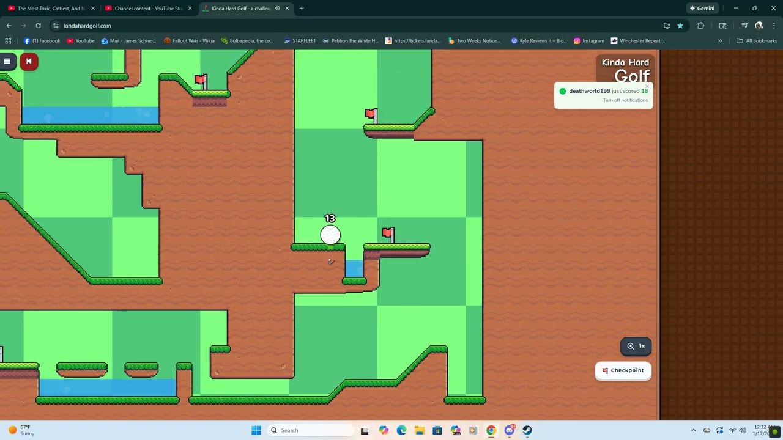Viewport: 783px width, 440px height.
Task: Toggle bookmark star for this page
Action: click(680, 26)
